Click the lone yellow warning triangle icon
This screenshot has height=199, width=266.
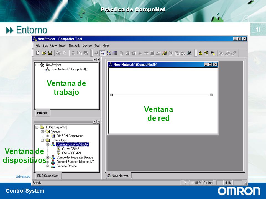(x=200, y=53)
